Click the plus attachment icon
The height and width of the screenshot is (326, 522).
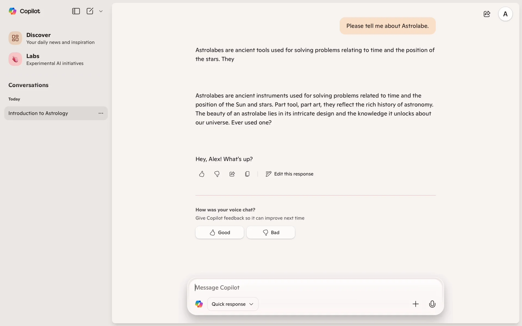click(x=415, y=304)
